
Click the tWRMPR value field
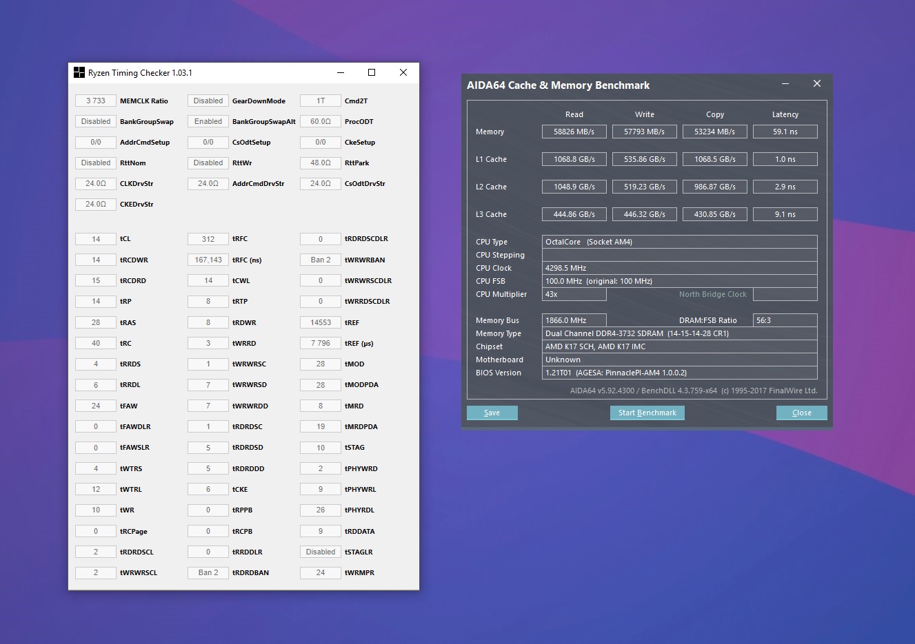click(x=321, y=572)
